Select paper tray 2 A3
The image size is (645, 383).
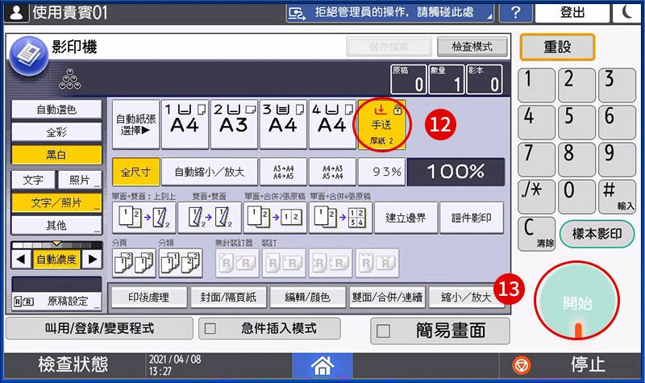click(234, 124)
